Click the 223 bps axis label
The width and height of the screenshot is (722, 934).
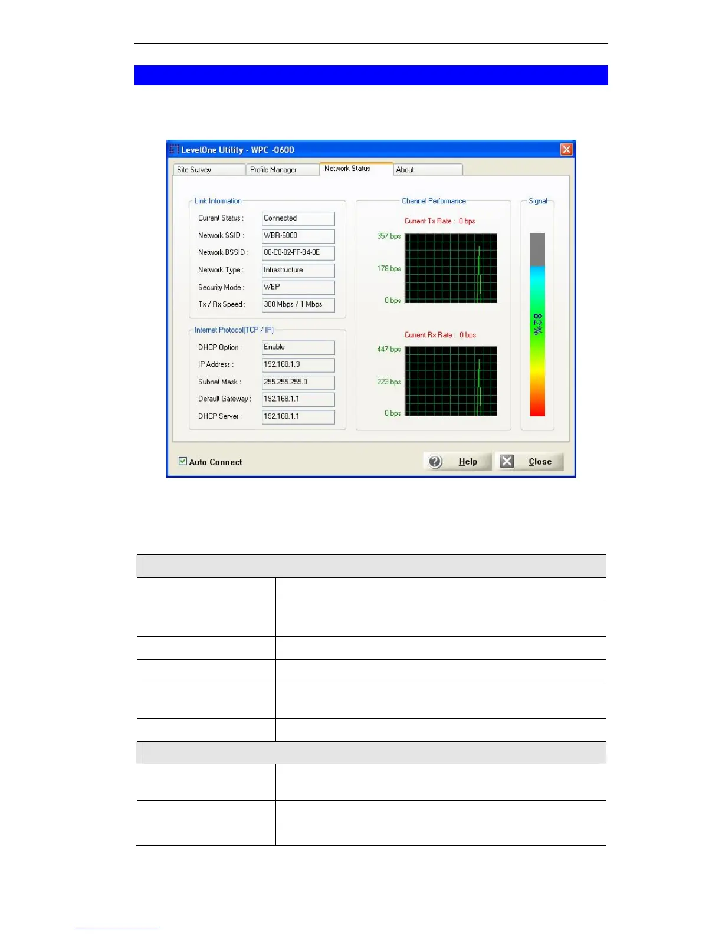click(389, 382)
